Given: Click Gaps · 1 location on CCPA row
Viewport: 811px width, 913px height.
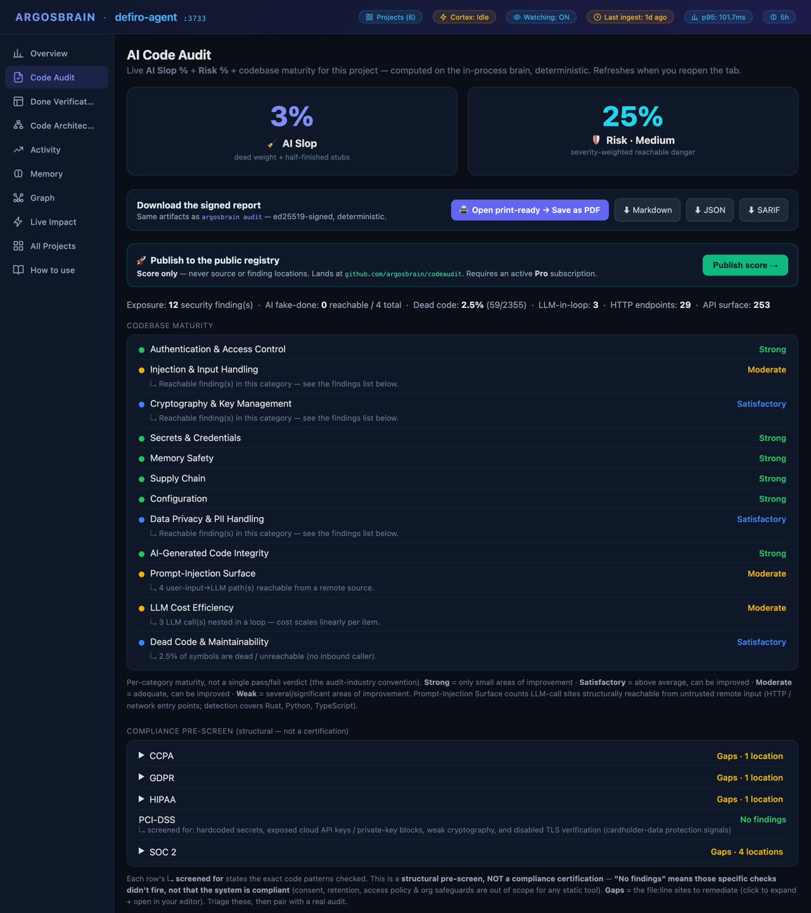Looking at the screenshot, I should [750, 756].
